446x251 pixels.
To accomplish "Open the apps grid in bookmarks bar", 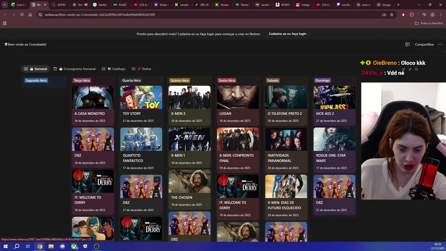I will click(5, 23).
